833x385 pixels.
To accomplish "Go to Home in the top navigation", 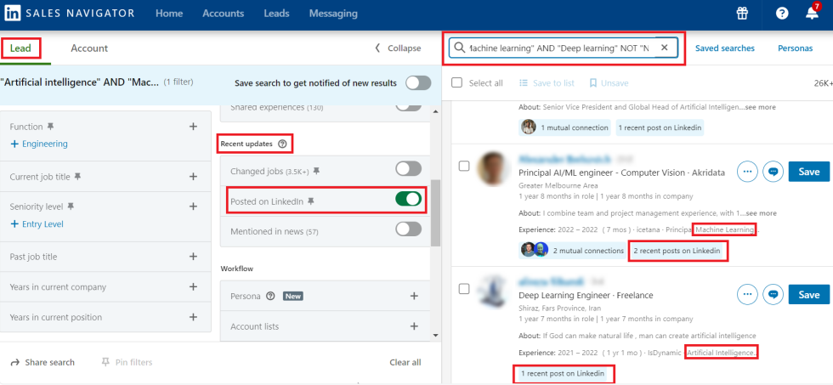I will tap(169, 14).
